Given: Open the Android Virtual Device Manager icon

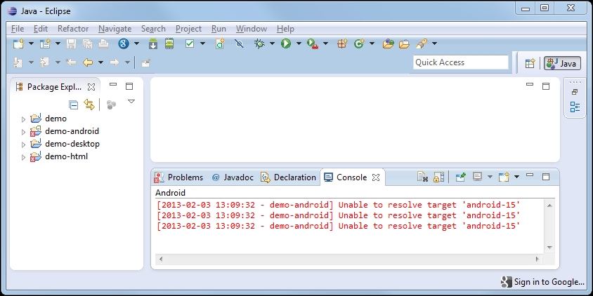Looking at the screenshot, I should (x=169, y=43).
